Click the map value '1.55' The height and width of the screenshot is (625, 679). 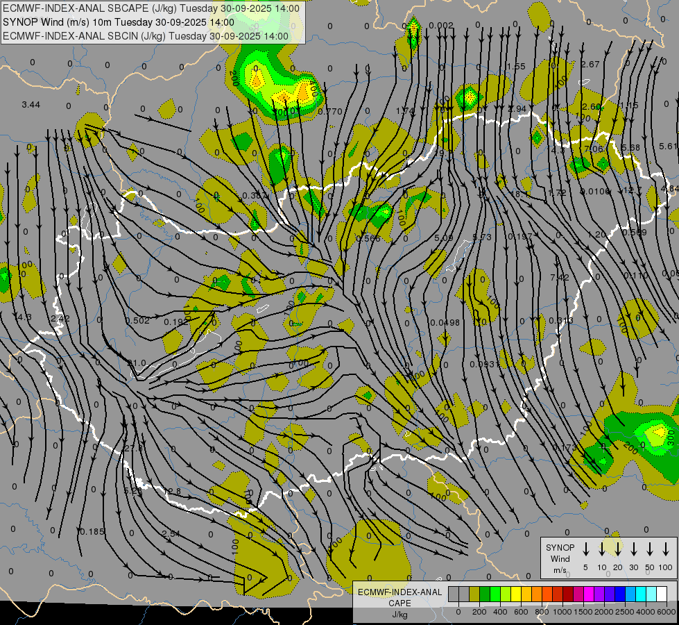(516, 67)
